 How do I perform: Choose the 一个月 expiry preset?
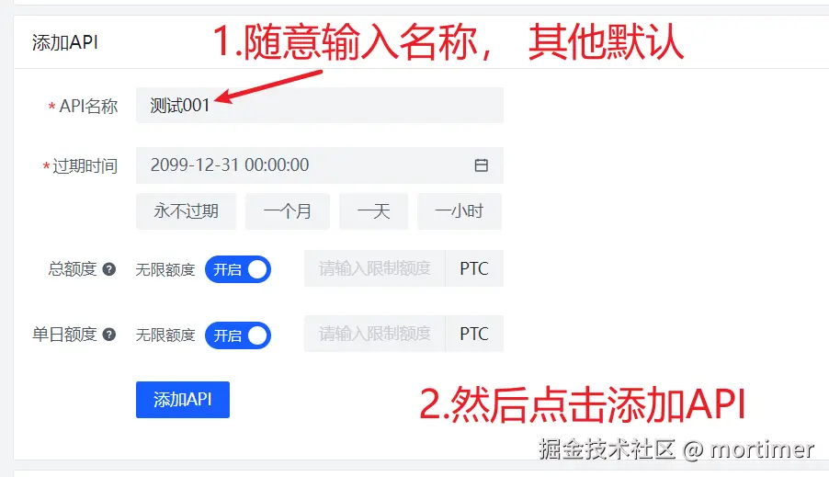(287, 211)
